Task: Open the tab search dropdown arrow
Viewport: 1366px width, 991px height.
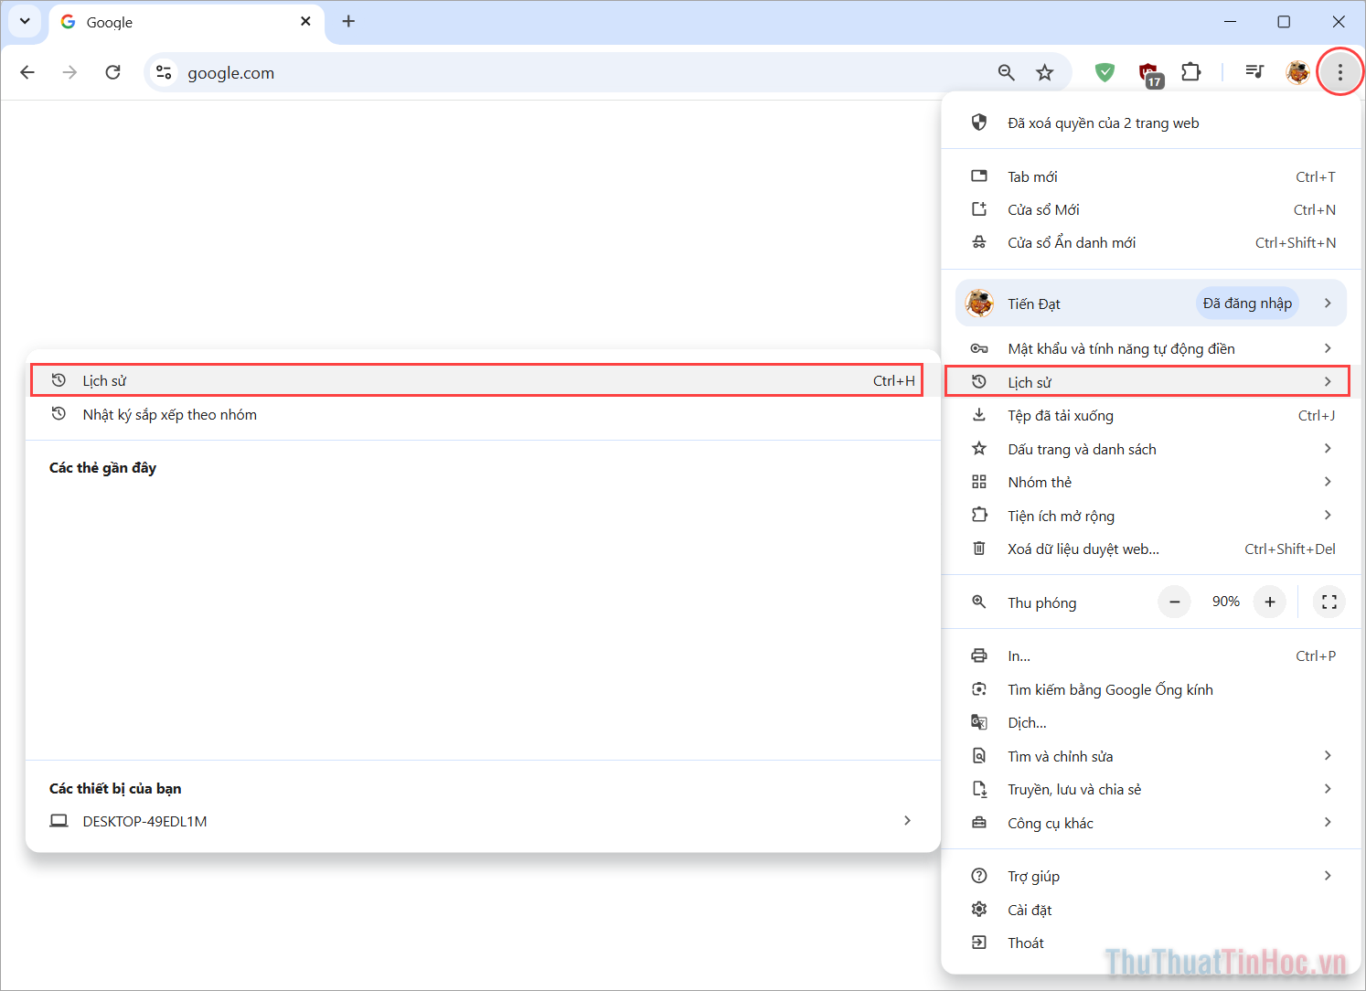Action: [25, 21]
